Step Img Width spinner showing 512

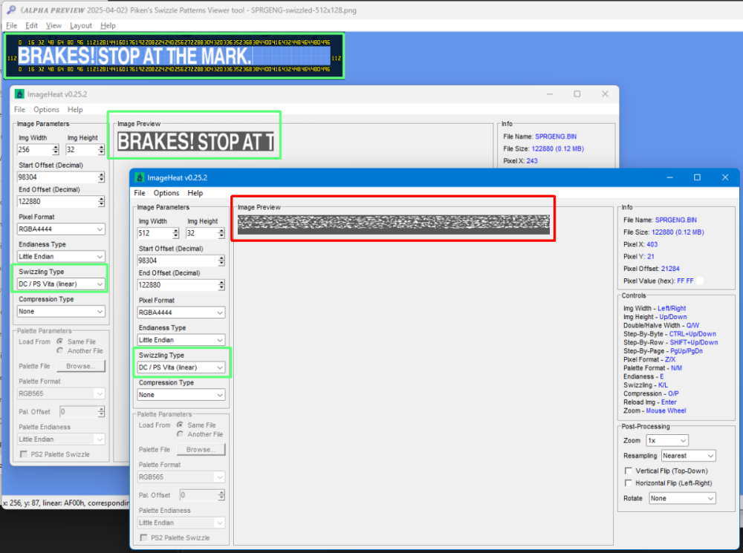click(x=176, y=233)
